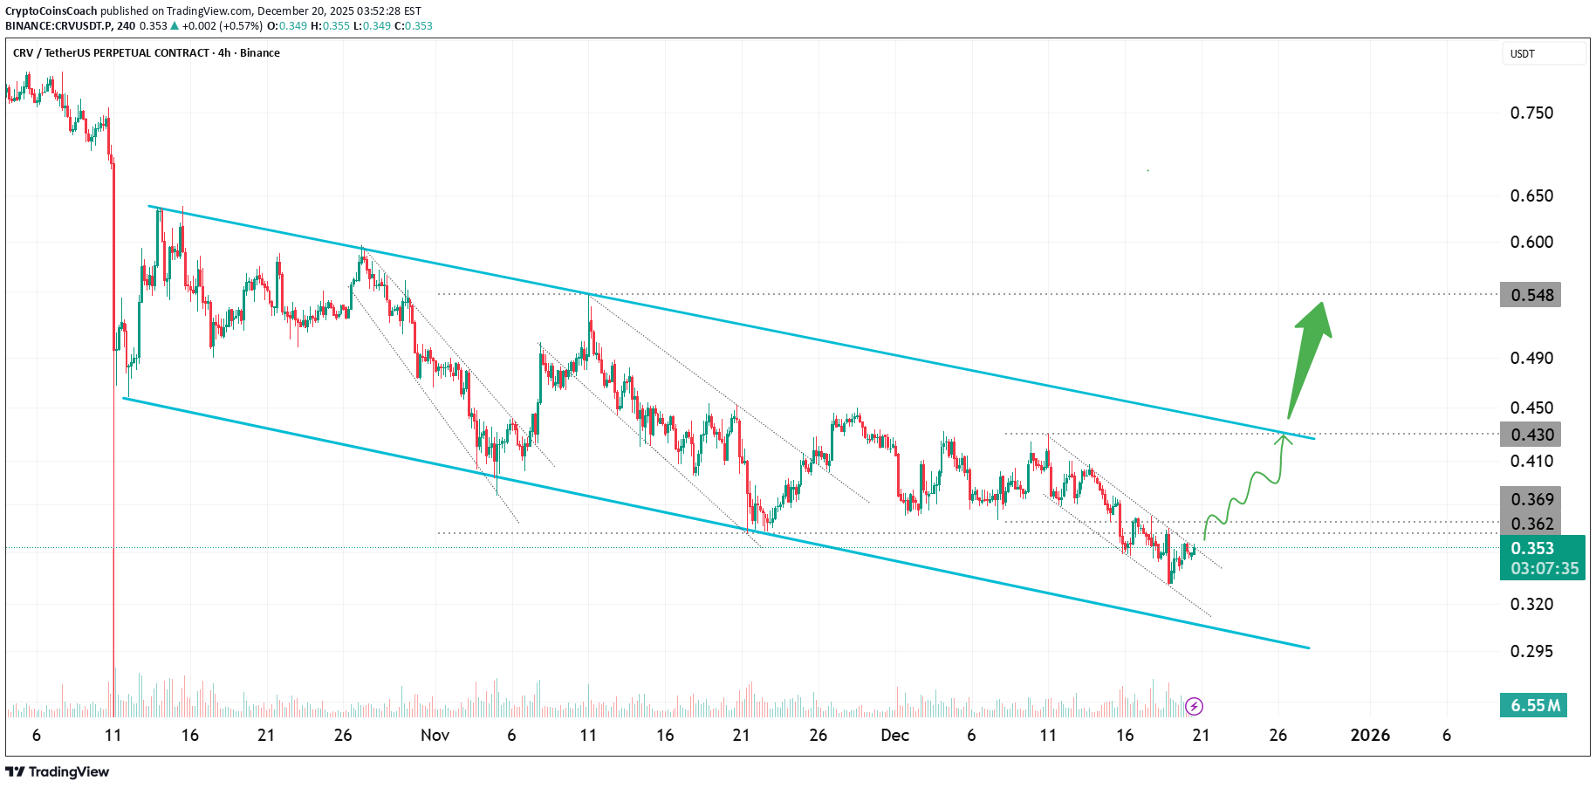Click the small green arrowhead at 0.430

click(x=1283, y=439)
